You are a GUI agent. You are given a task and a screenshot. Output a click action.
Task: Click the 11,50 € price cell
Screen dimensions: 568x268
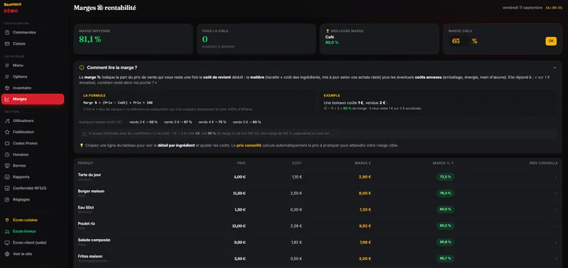pyautogui.click(x=239, y=193)
